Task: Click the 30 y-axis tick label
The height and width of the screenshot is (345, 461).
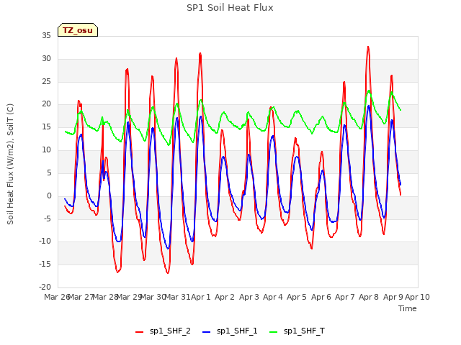Action: (46, 59)
